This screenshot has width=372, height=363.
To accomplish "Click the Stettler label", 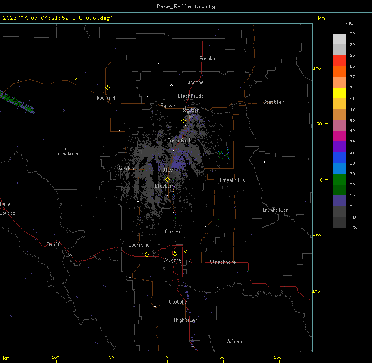I will click(x=274, y=102).
